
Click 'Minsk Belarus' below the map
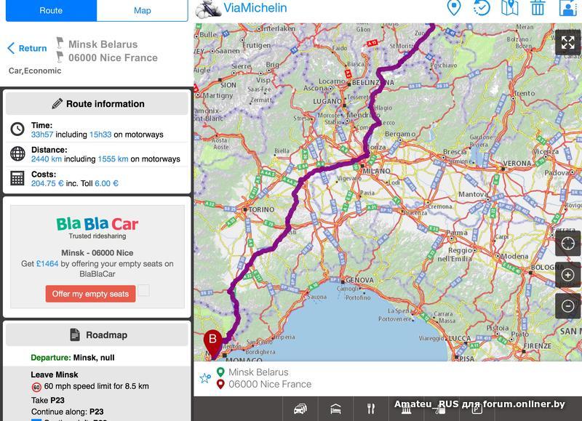point(258,372)
